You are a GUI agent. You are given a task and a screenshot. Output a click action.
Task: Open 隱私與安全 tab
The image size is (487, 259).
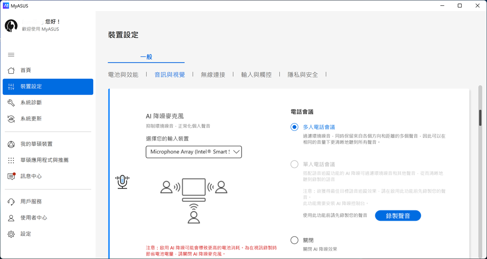click(x=302, y=75)
